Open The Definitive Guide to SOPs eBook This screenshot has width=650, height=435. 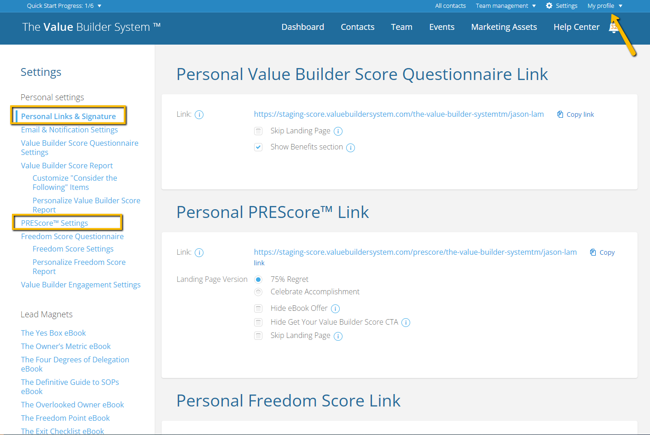pos(70,387)
